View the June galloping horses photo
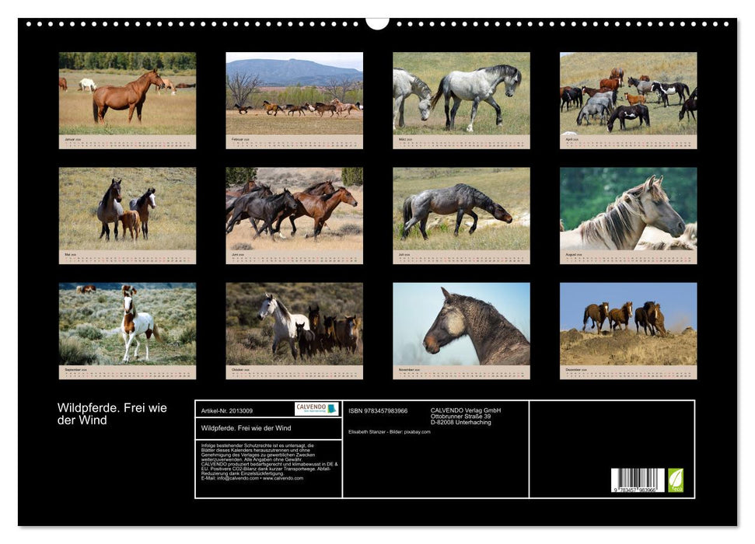This screenshot has height=544, width=755. 294,209
